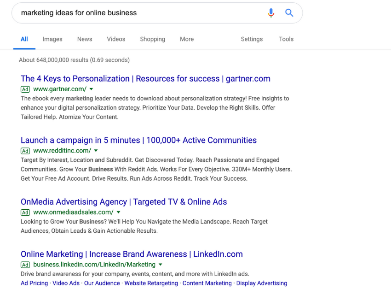Open OnMedia Advertising Agency result title

coord(124,202)
